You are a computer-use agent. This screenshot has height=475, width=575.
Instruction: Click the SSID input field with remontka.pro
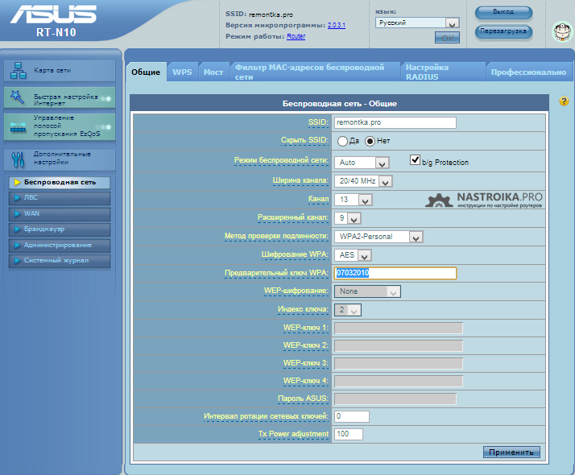coord(395,123)
